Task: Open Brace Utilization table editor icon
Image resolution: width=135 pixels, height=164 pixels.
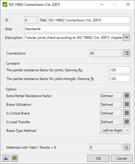Action: pyautogui.click(x=127, y=104)
